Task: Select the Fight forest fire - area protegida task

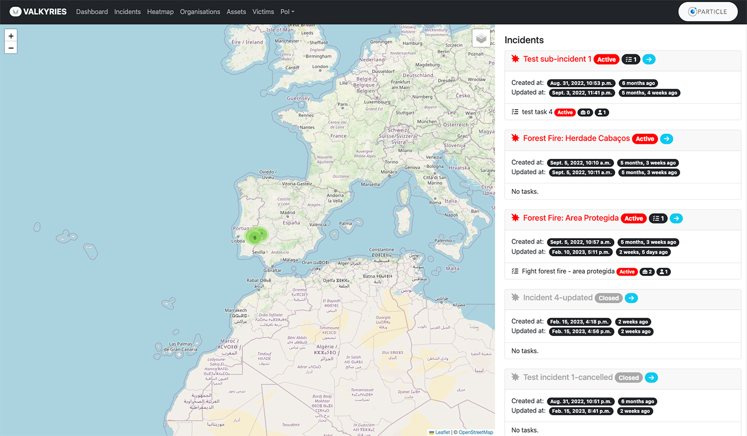Action: pyautogui.click(x=568, y=271)
